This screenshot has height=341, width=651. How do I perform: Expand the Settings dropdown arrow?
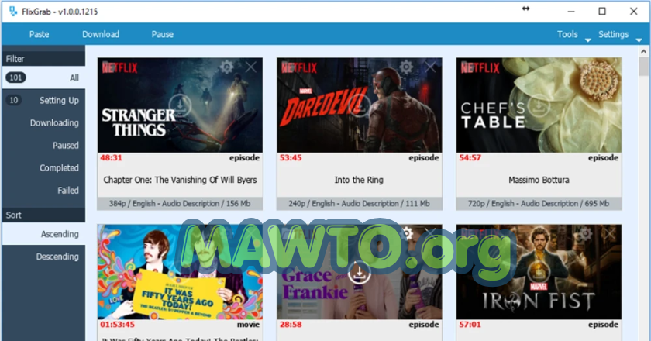[639, 40]
